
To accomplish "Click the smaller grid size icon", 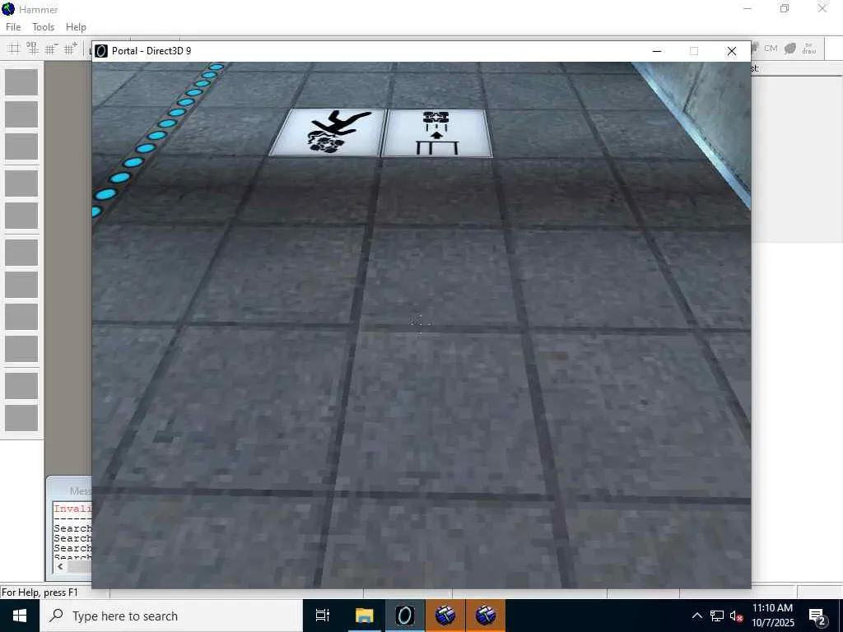I will tap(51, 49).
